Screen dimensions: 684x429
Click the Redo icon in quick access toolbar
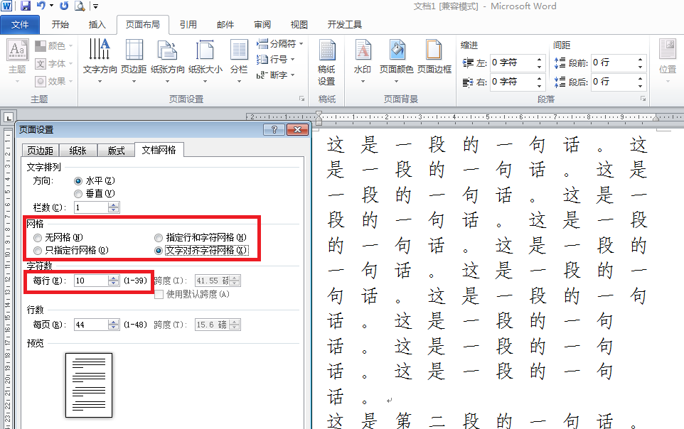(64, 6)
